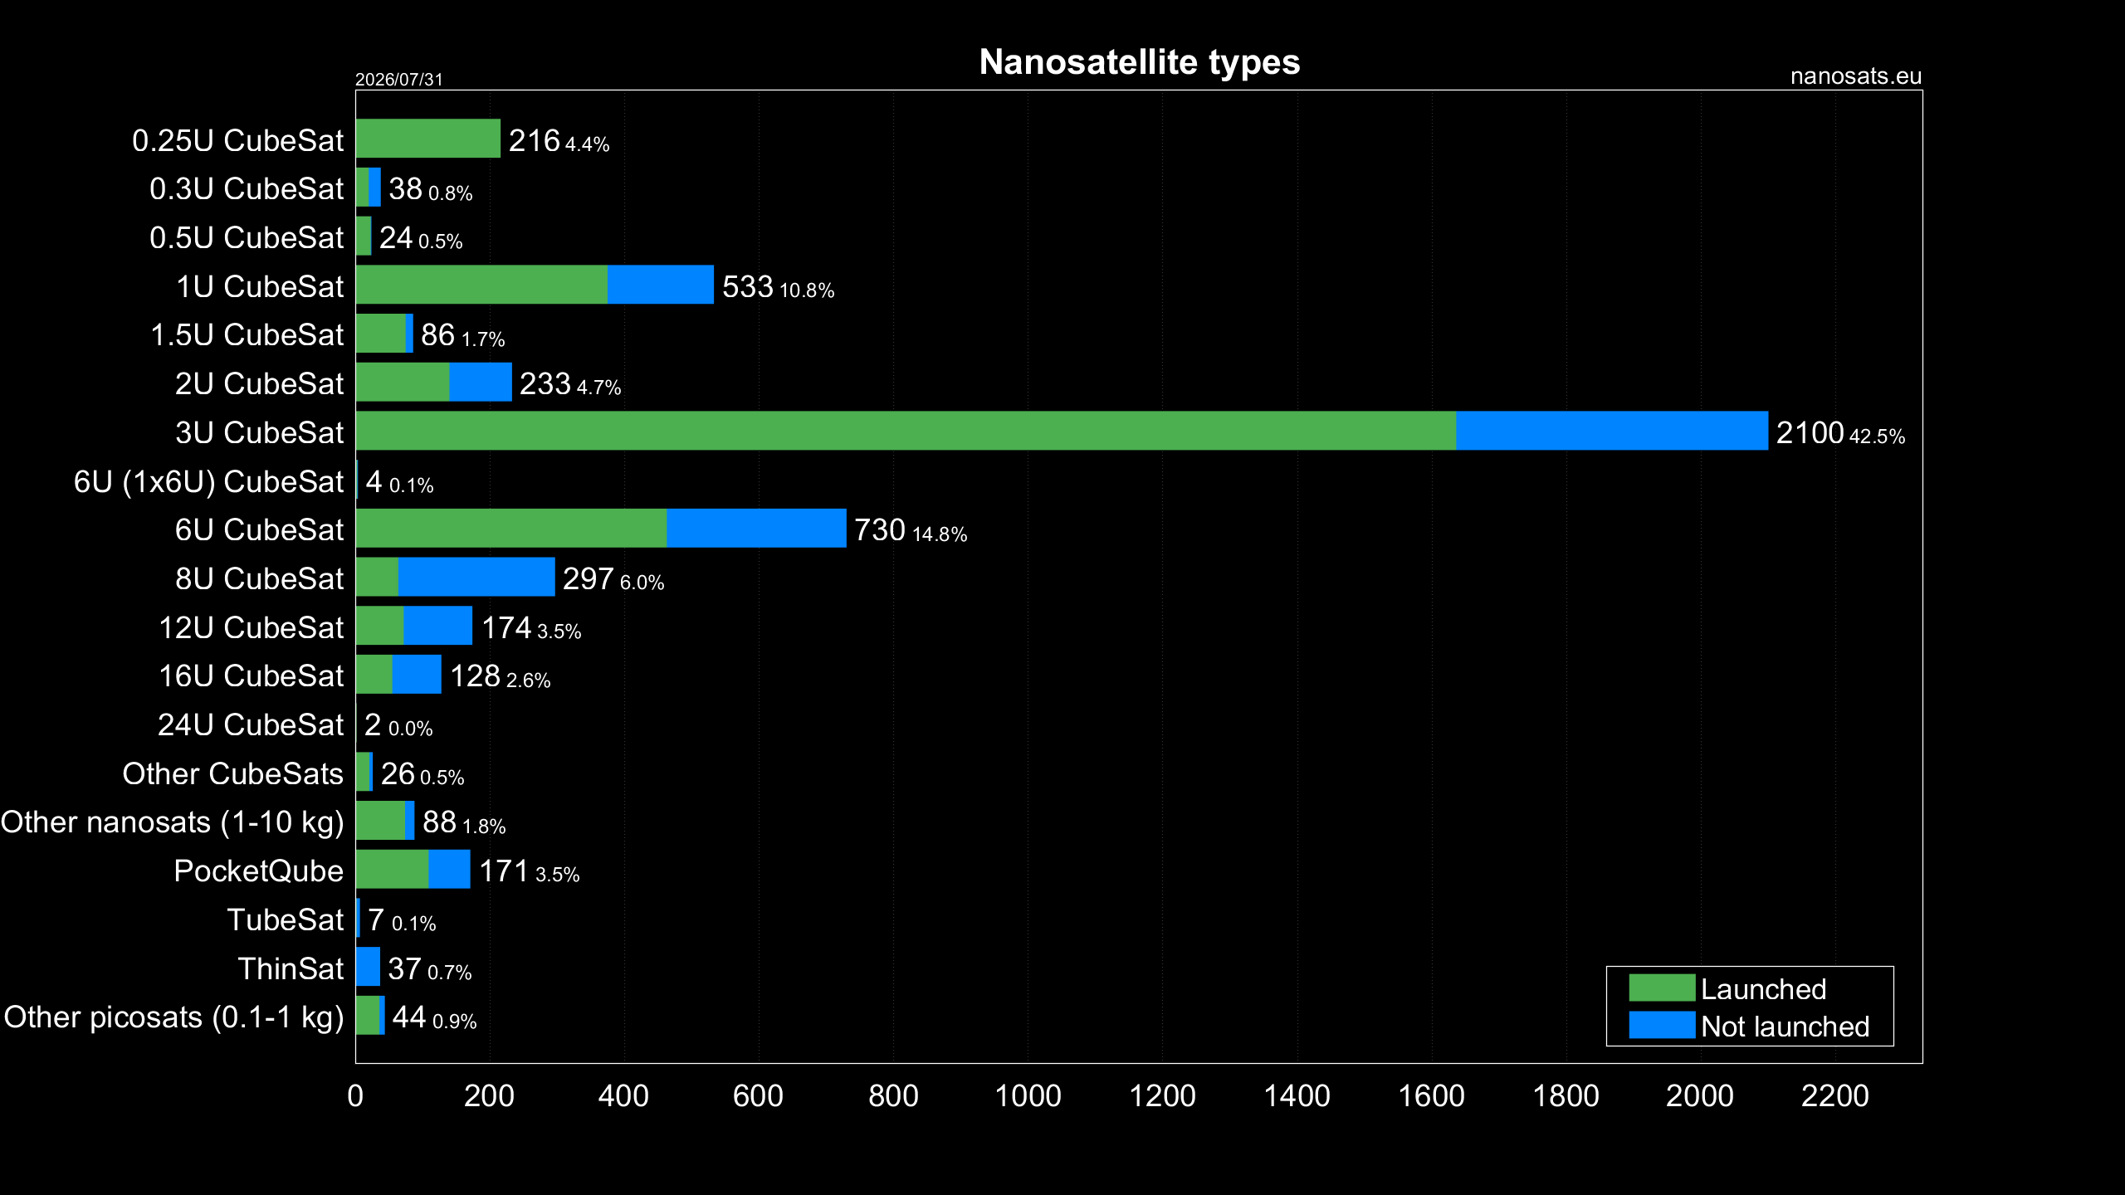Image resolution: width=2125 pixels, height=1195 pixels.
Task: Select the Launched legend label
Action: point(1763,989)
